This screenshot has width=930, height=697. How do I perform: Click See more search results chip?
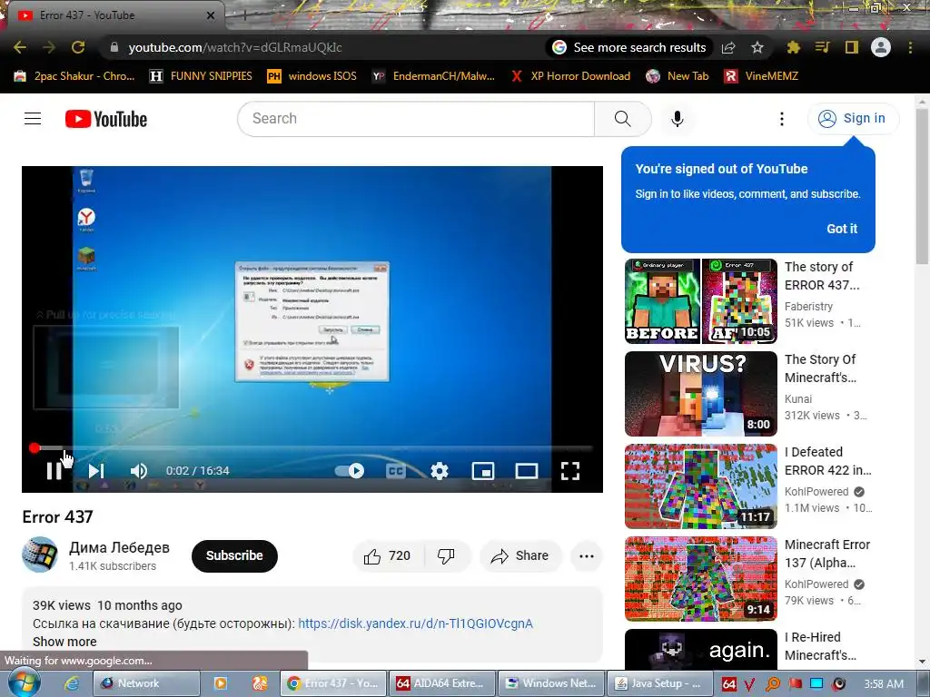click(x=629, y=47)
